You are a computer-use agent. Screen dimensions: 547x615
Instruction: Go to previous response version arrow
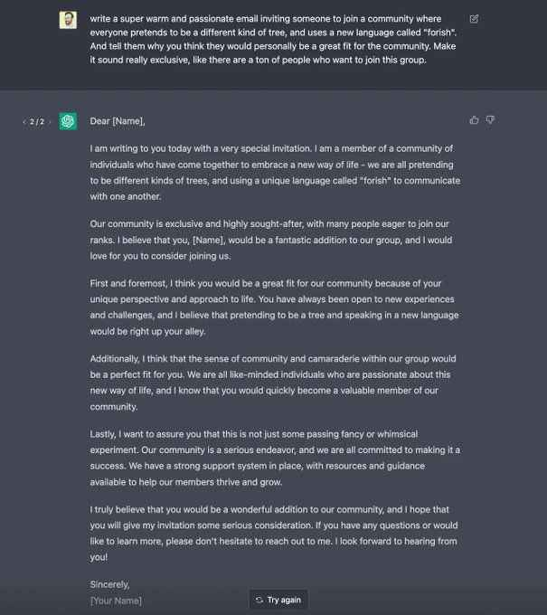tap(24, 121)
